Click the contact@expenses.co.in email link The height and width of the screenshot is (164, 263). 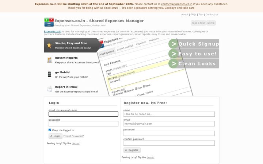pos(177,4)
